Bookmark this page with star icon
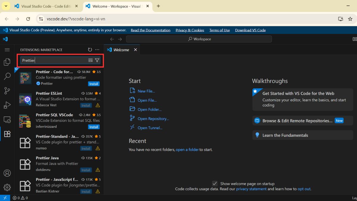The width and height of the screenshot is (357, 201). (x=350, y=19)
